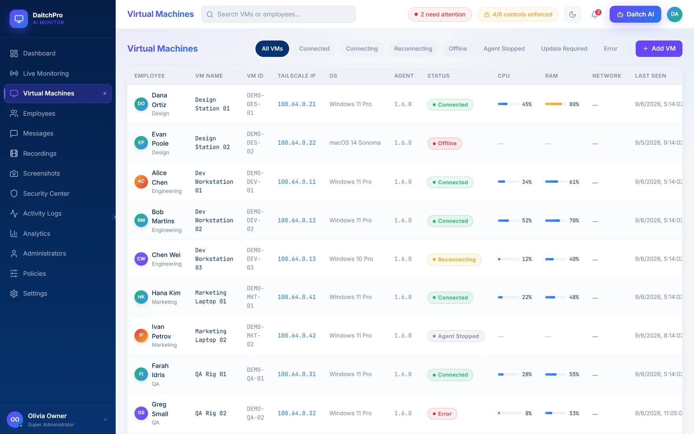Click Windows 10 Pro OS cell
Image resolution: width=694 pixels, height=434 pixels.
point(351,259)
